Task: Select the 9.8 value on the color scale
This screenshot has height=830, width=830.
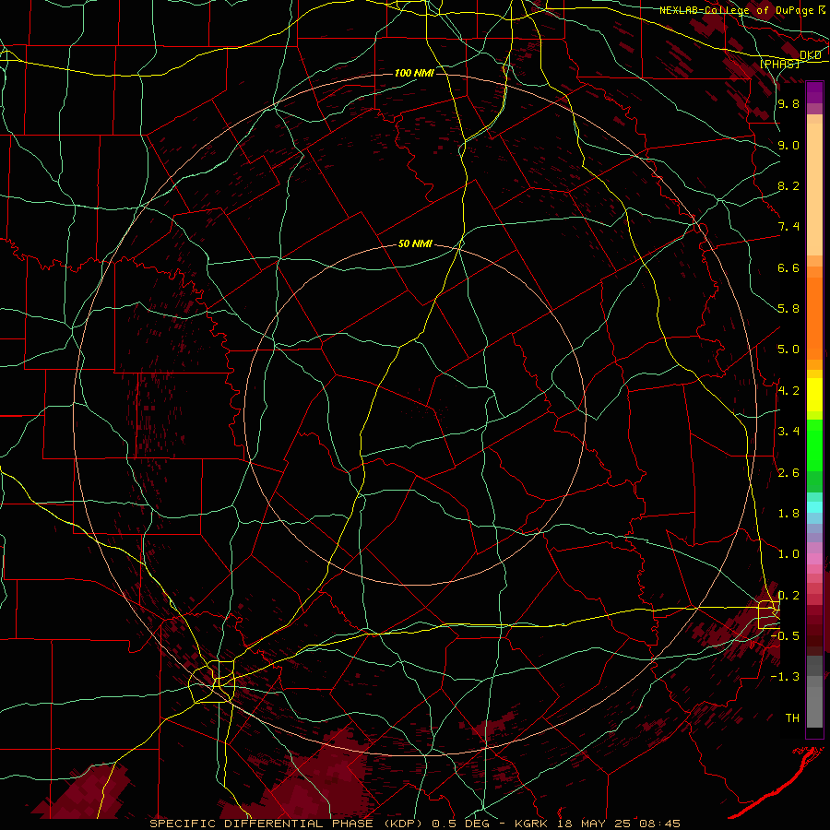Action: point(788,103)
